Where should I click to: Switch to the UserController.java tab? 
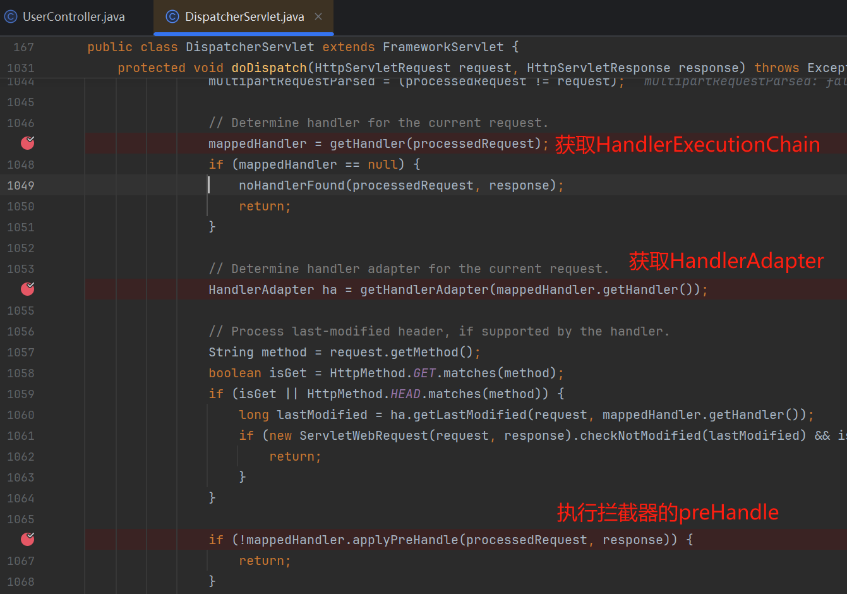click(x=73, y=17)
